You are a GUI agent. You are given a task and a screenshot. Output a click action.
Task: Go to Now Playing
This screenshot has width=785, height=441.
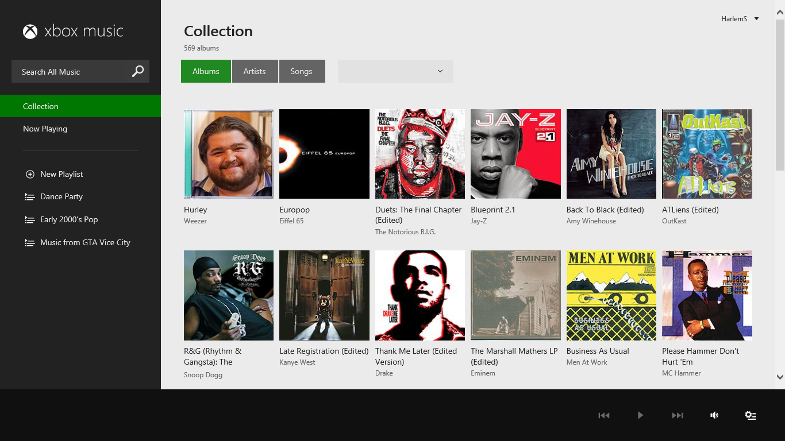(x=45, y=128)
